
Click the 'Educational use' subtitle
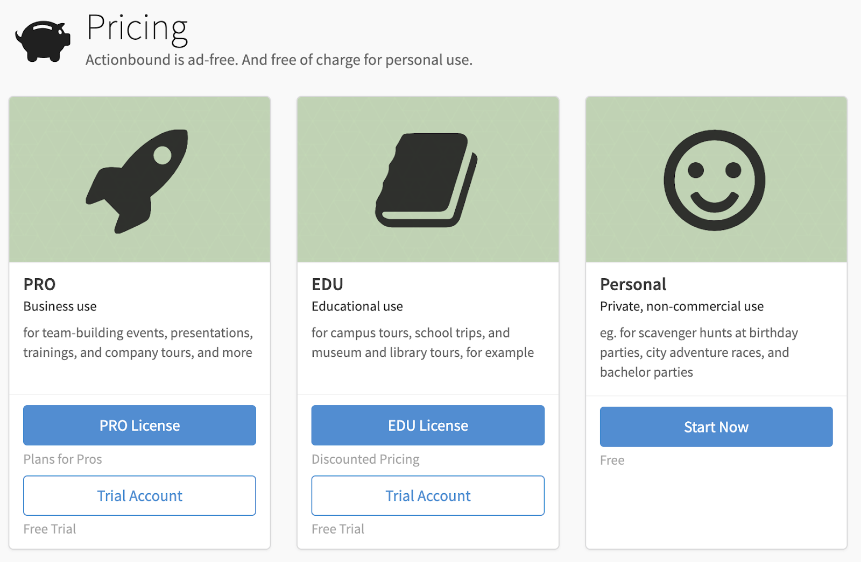(x=357, y=306)
